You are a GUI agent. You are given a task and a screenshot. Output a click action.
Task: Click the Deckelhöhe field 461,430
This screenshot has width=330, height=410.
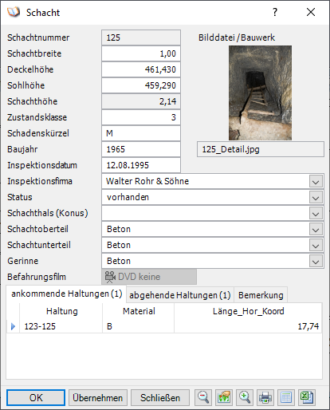(x=141, y=69)
